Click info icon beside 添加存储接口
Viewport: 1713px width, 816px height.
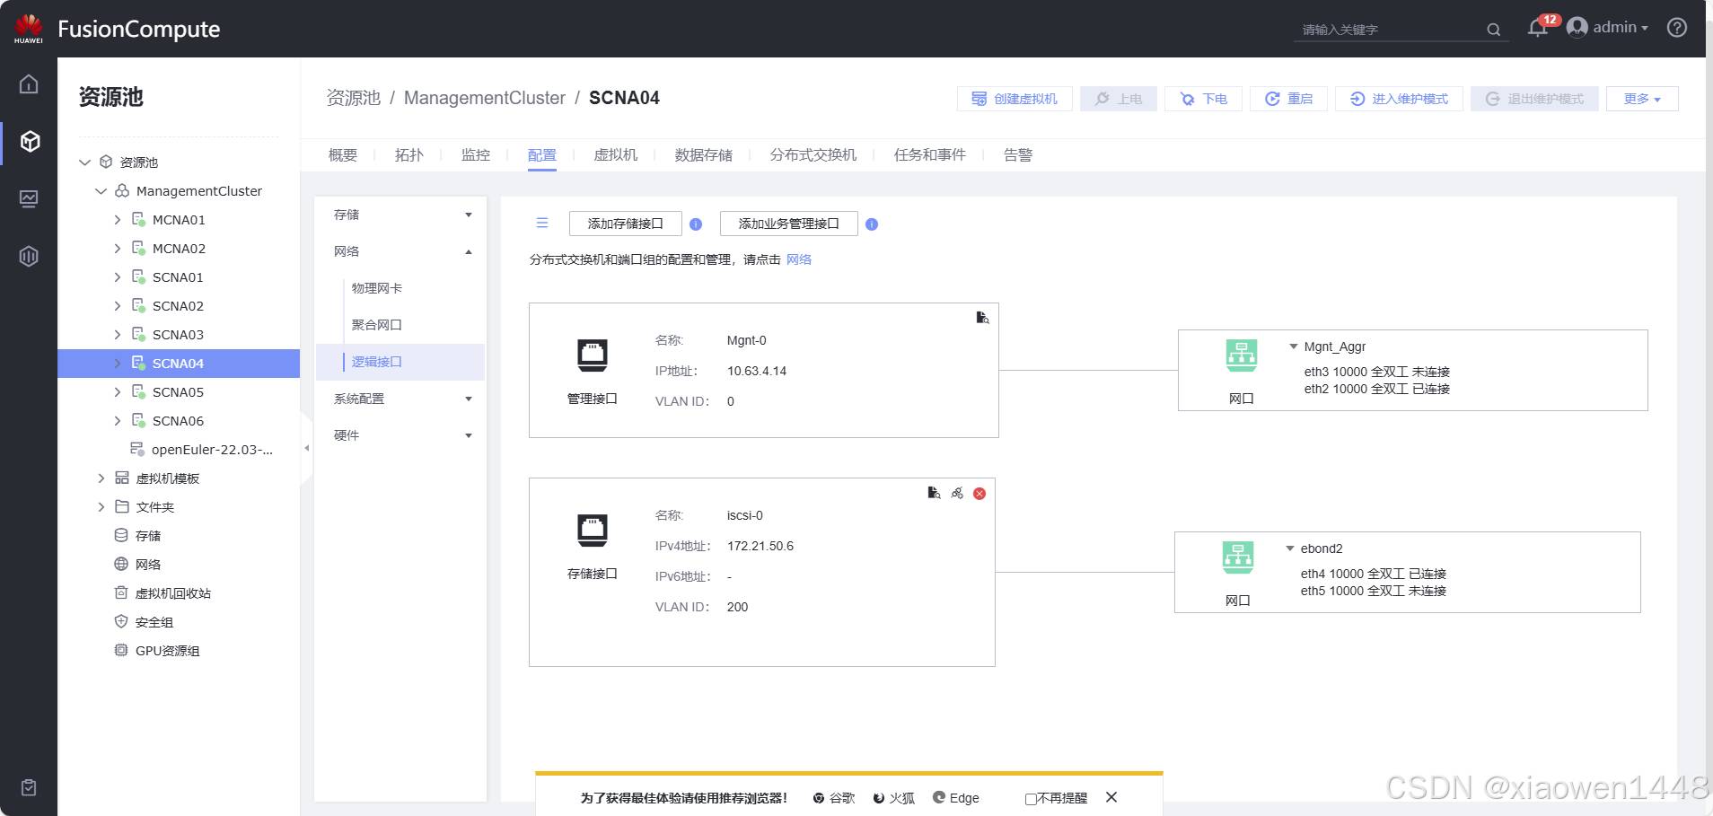(x=696, y=224)
